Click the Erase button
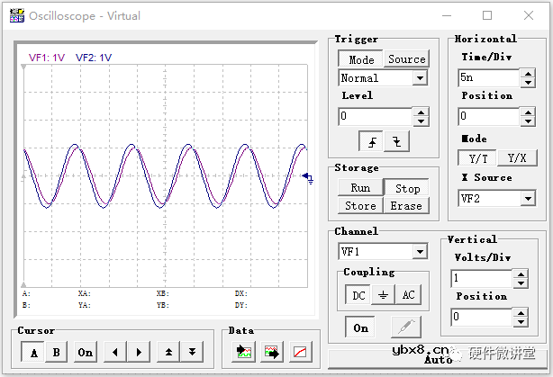 pyautogui.click(x=405, y=206)
